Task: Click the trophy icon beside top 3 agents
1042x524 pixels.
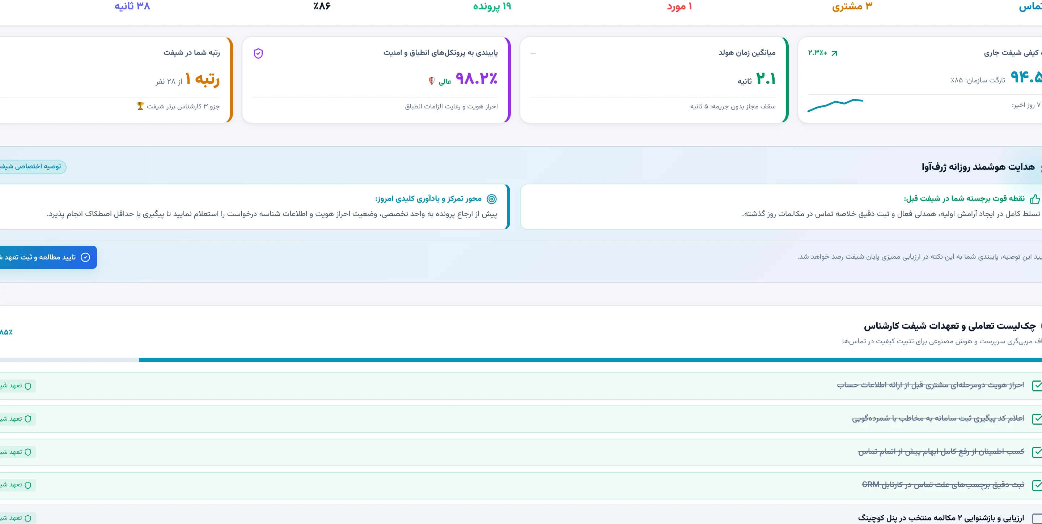Action: [140, 106]
